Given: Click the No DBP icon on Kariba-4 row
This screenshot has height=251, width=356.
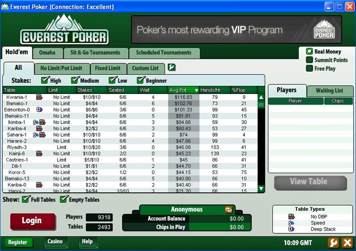Looking at the screenshot, I should point(39,129).
